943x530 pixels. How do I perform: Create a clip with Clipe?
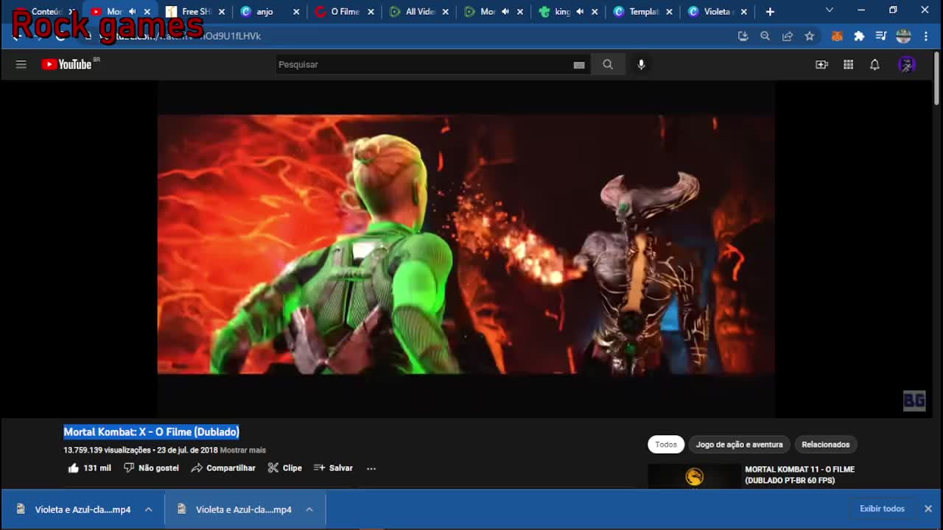284,468
